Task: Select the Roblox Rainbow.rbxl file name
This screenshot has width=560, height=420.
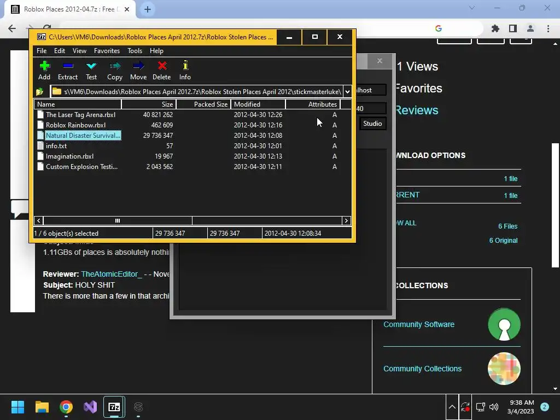Action: (x=75, y=125)
